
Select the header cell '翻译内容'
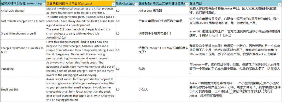coord(235,3)
